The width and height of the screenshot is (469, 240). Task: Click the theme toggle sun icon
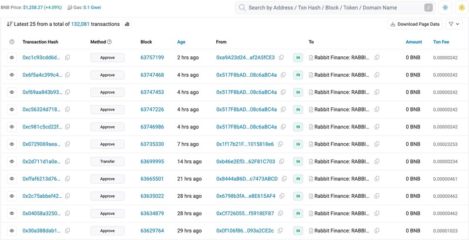(446, 8)
